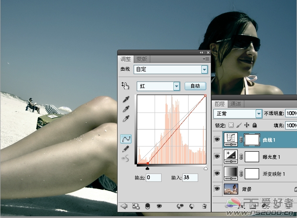Viewport: 297px width, 218px height.
Task: Select the on-image targeted adjustment hand tool
Action: pyautogui.click(x=125, y=86)
